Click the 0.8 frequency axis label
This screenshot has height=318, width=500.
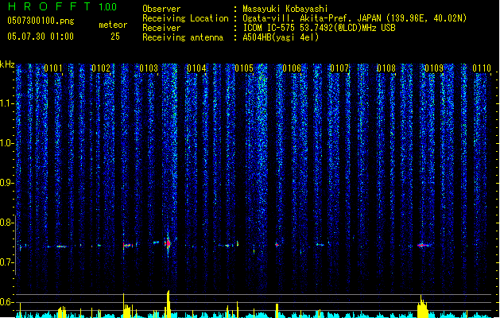pyautogui.click(x=7, y=223)
